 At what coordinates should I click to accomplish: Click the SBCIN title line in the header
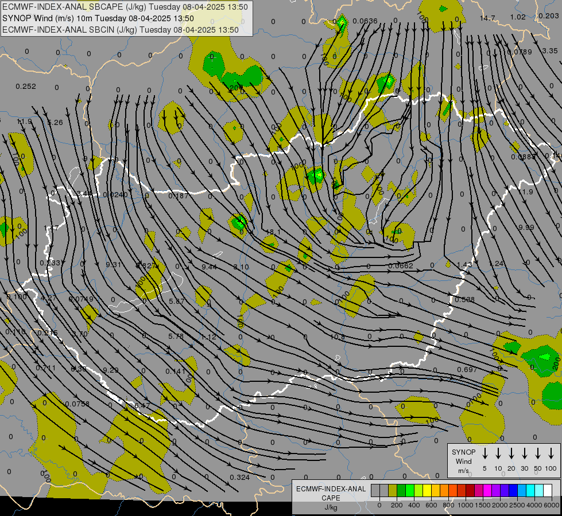pos(121,30)
